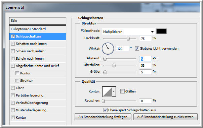The image size is (203, 128).
Task: Toggle Globales Licht verwenden checkbox
Action: tap(137, 49)
